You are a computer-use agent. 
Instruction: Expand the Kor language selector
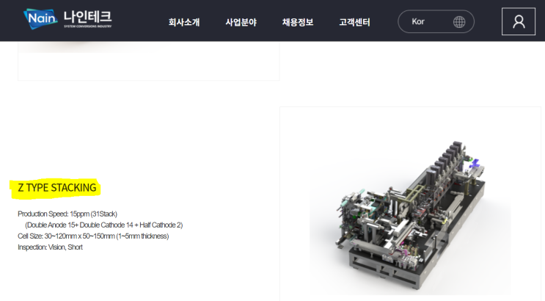coord(436,21)
